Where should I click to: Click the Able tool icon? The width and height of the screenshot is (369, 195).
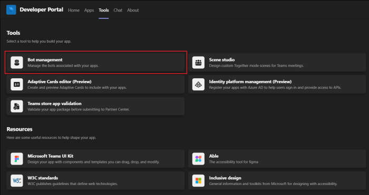pyautogui.click(x=198, y=159)
